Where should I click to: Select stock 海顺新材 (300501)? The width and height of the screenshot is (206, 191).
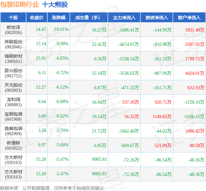(x=13, y=59)
